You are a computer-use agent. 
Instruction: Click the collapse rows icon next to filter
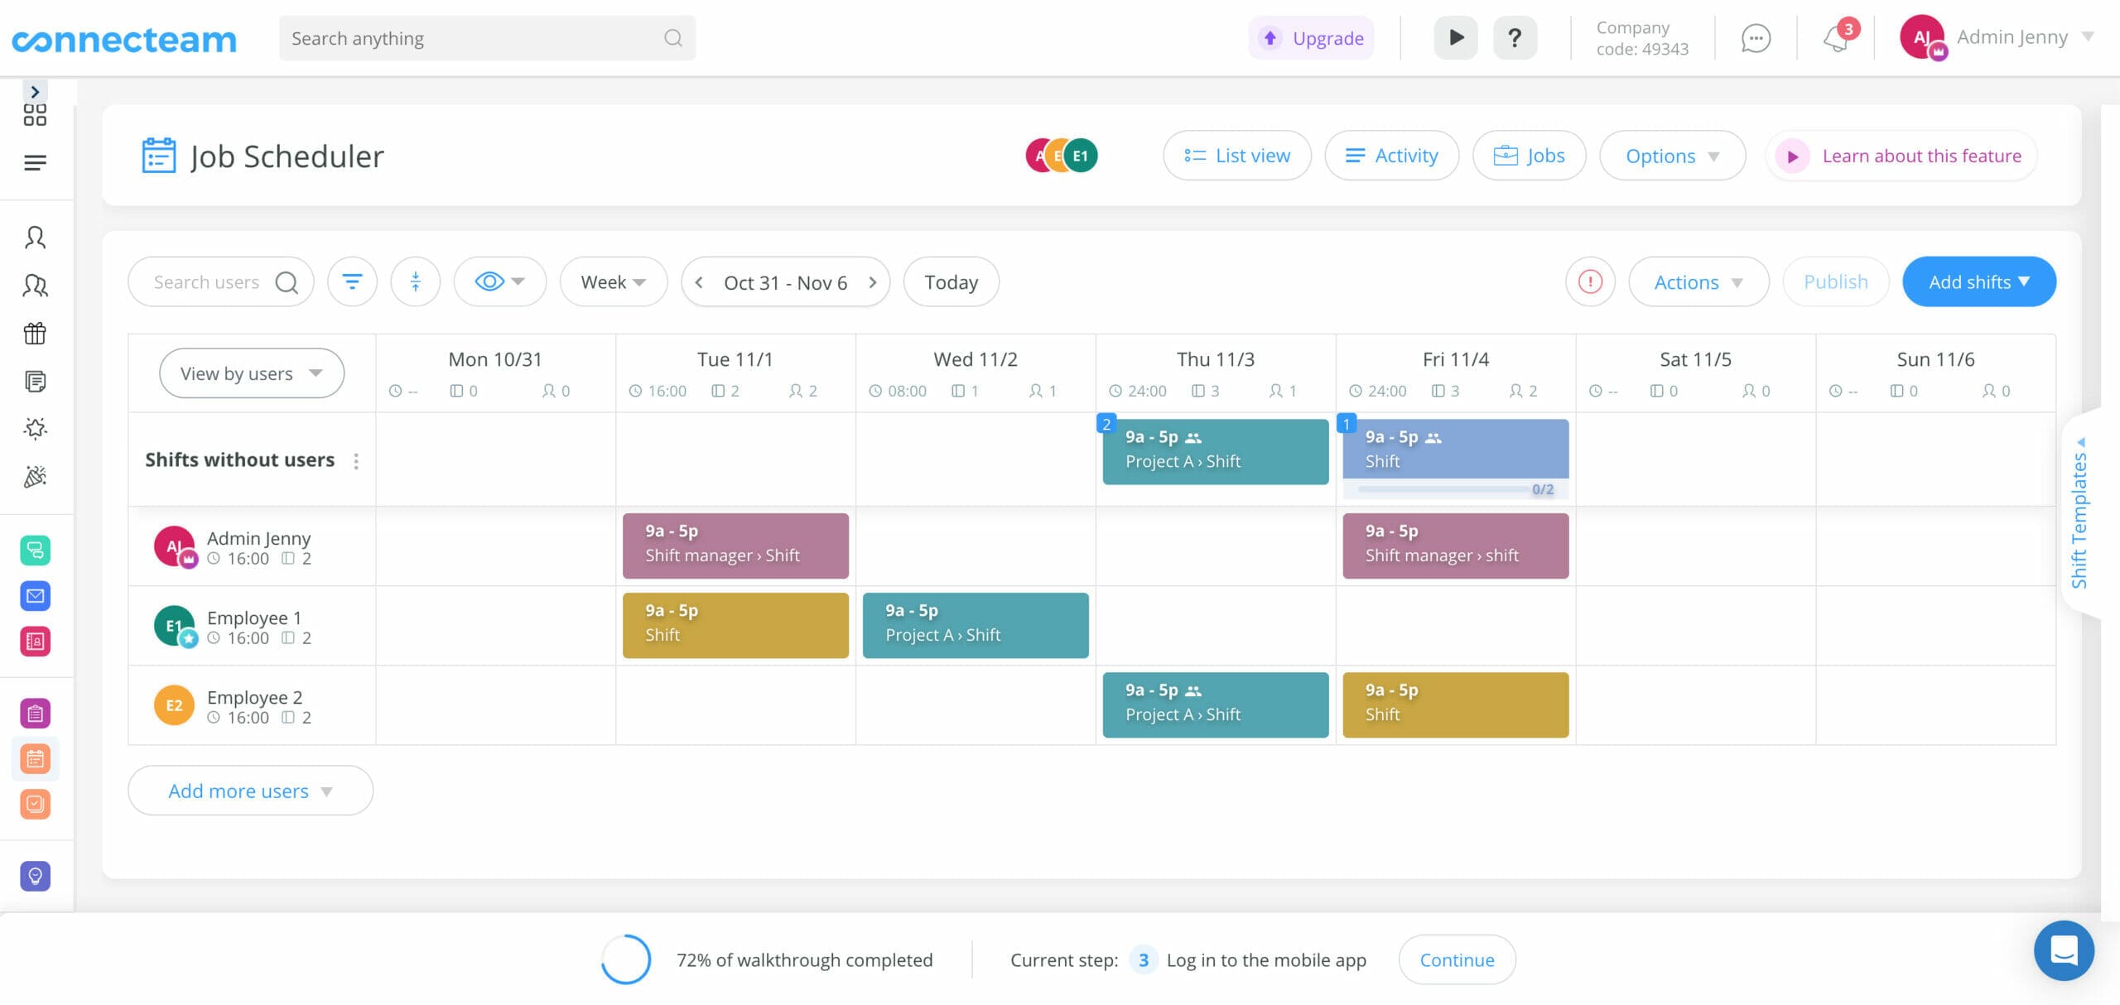tap(415, 281)
